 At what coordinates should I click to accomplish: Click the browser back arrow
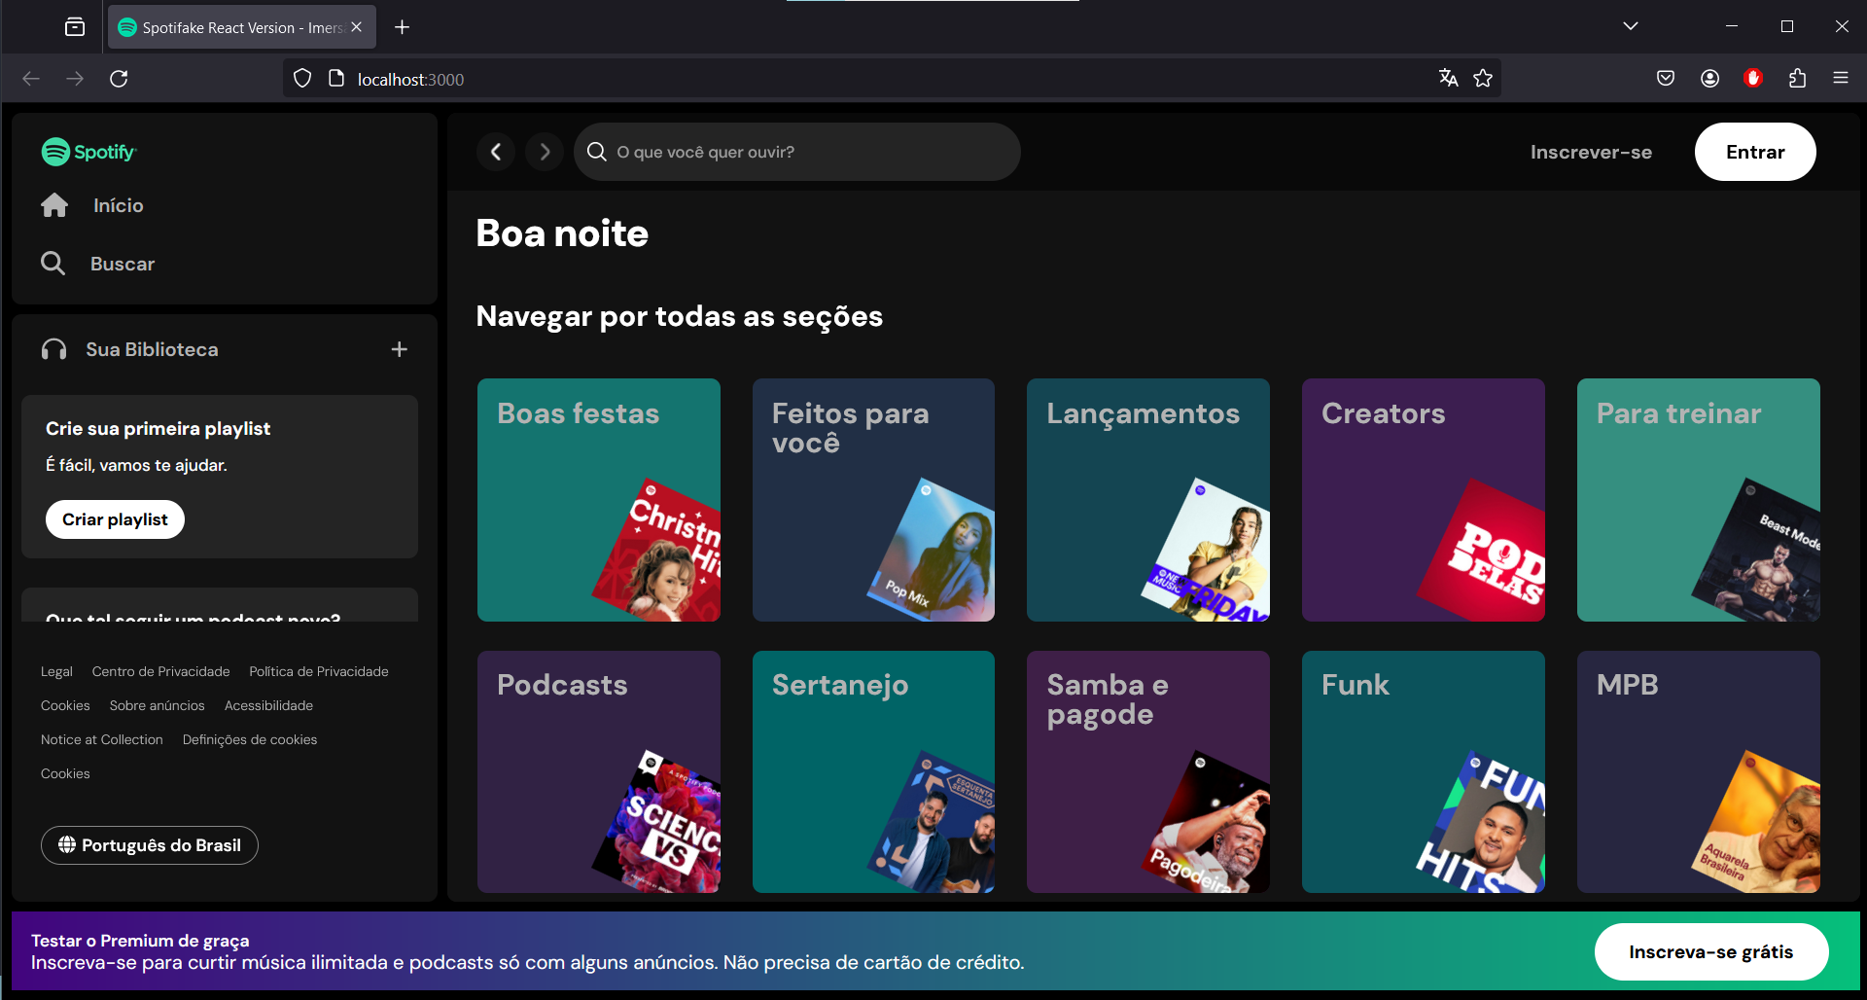(x=31, y=79)
